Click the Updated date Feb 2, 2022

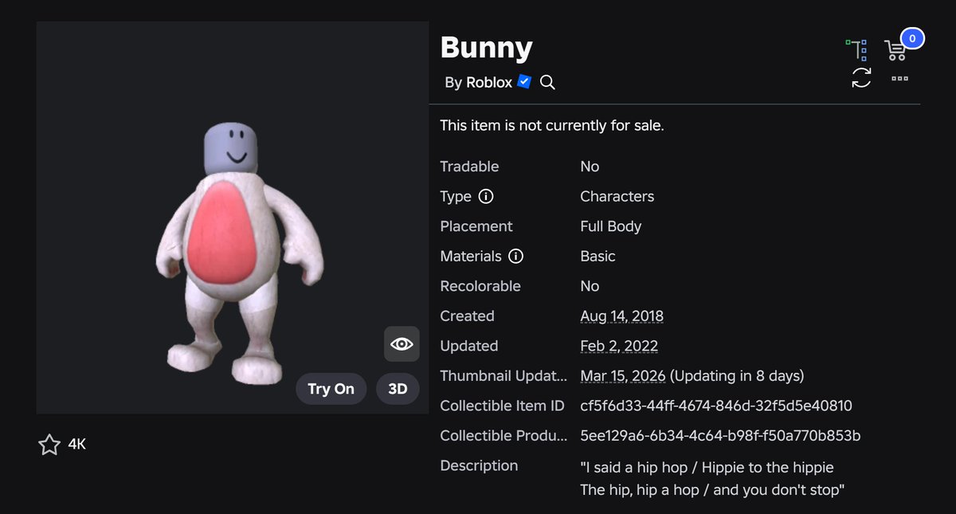[619, 346]
